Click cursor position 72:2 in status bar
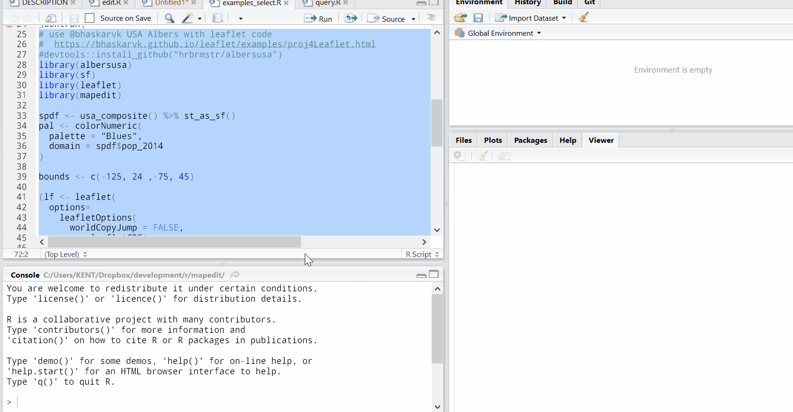This screenshot has height=412, width=793. (21, 255)
